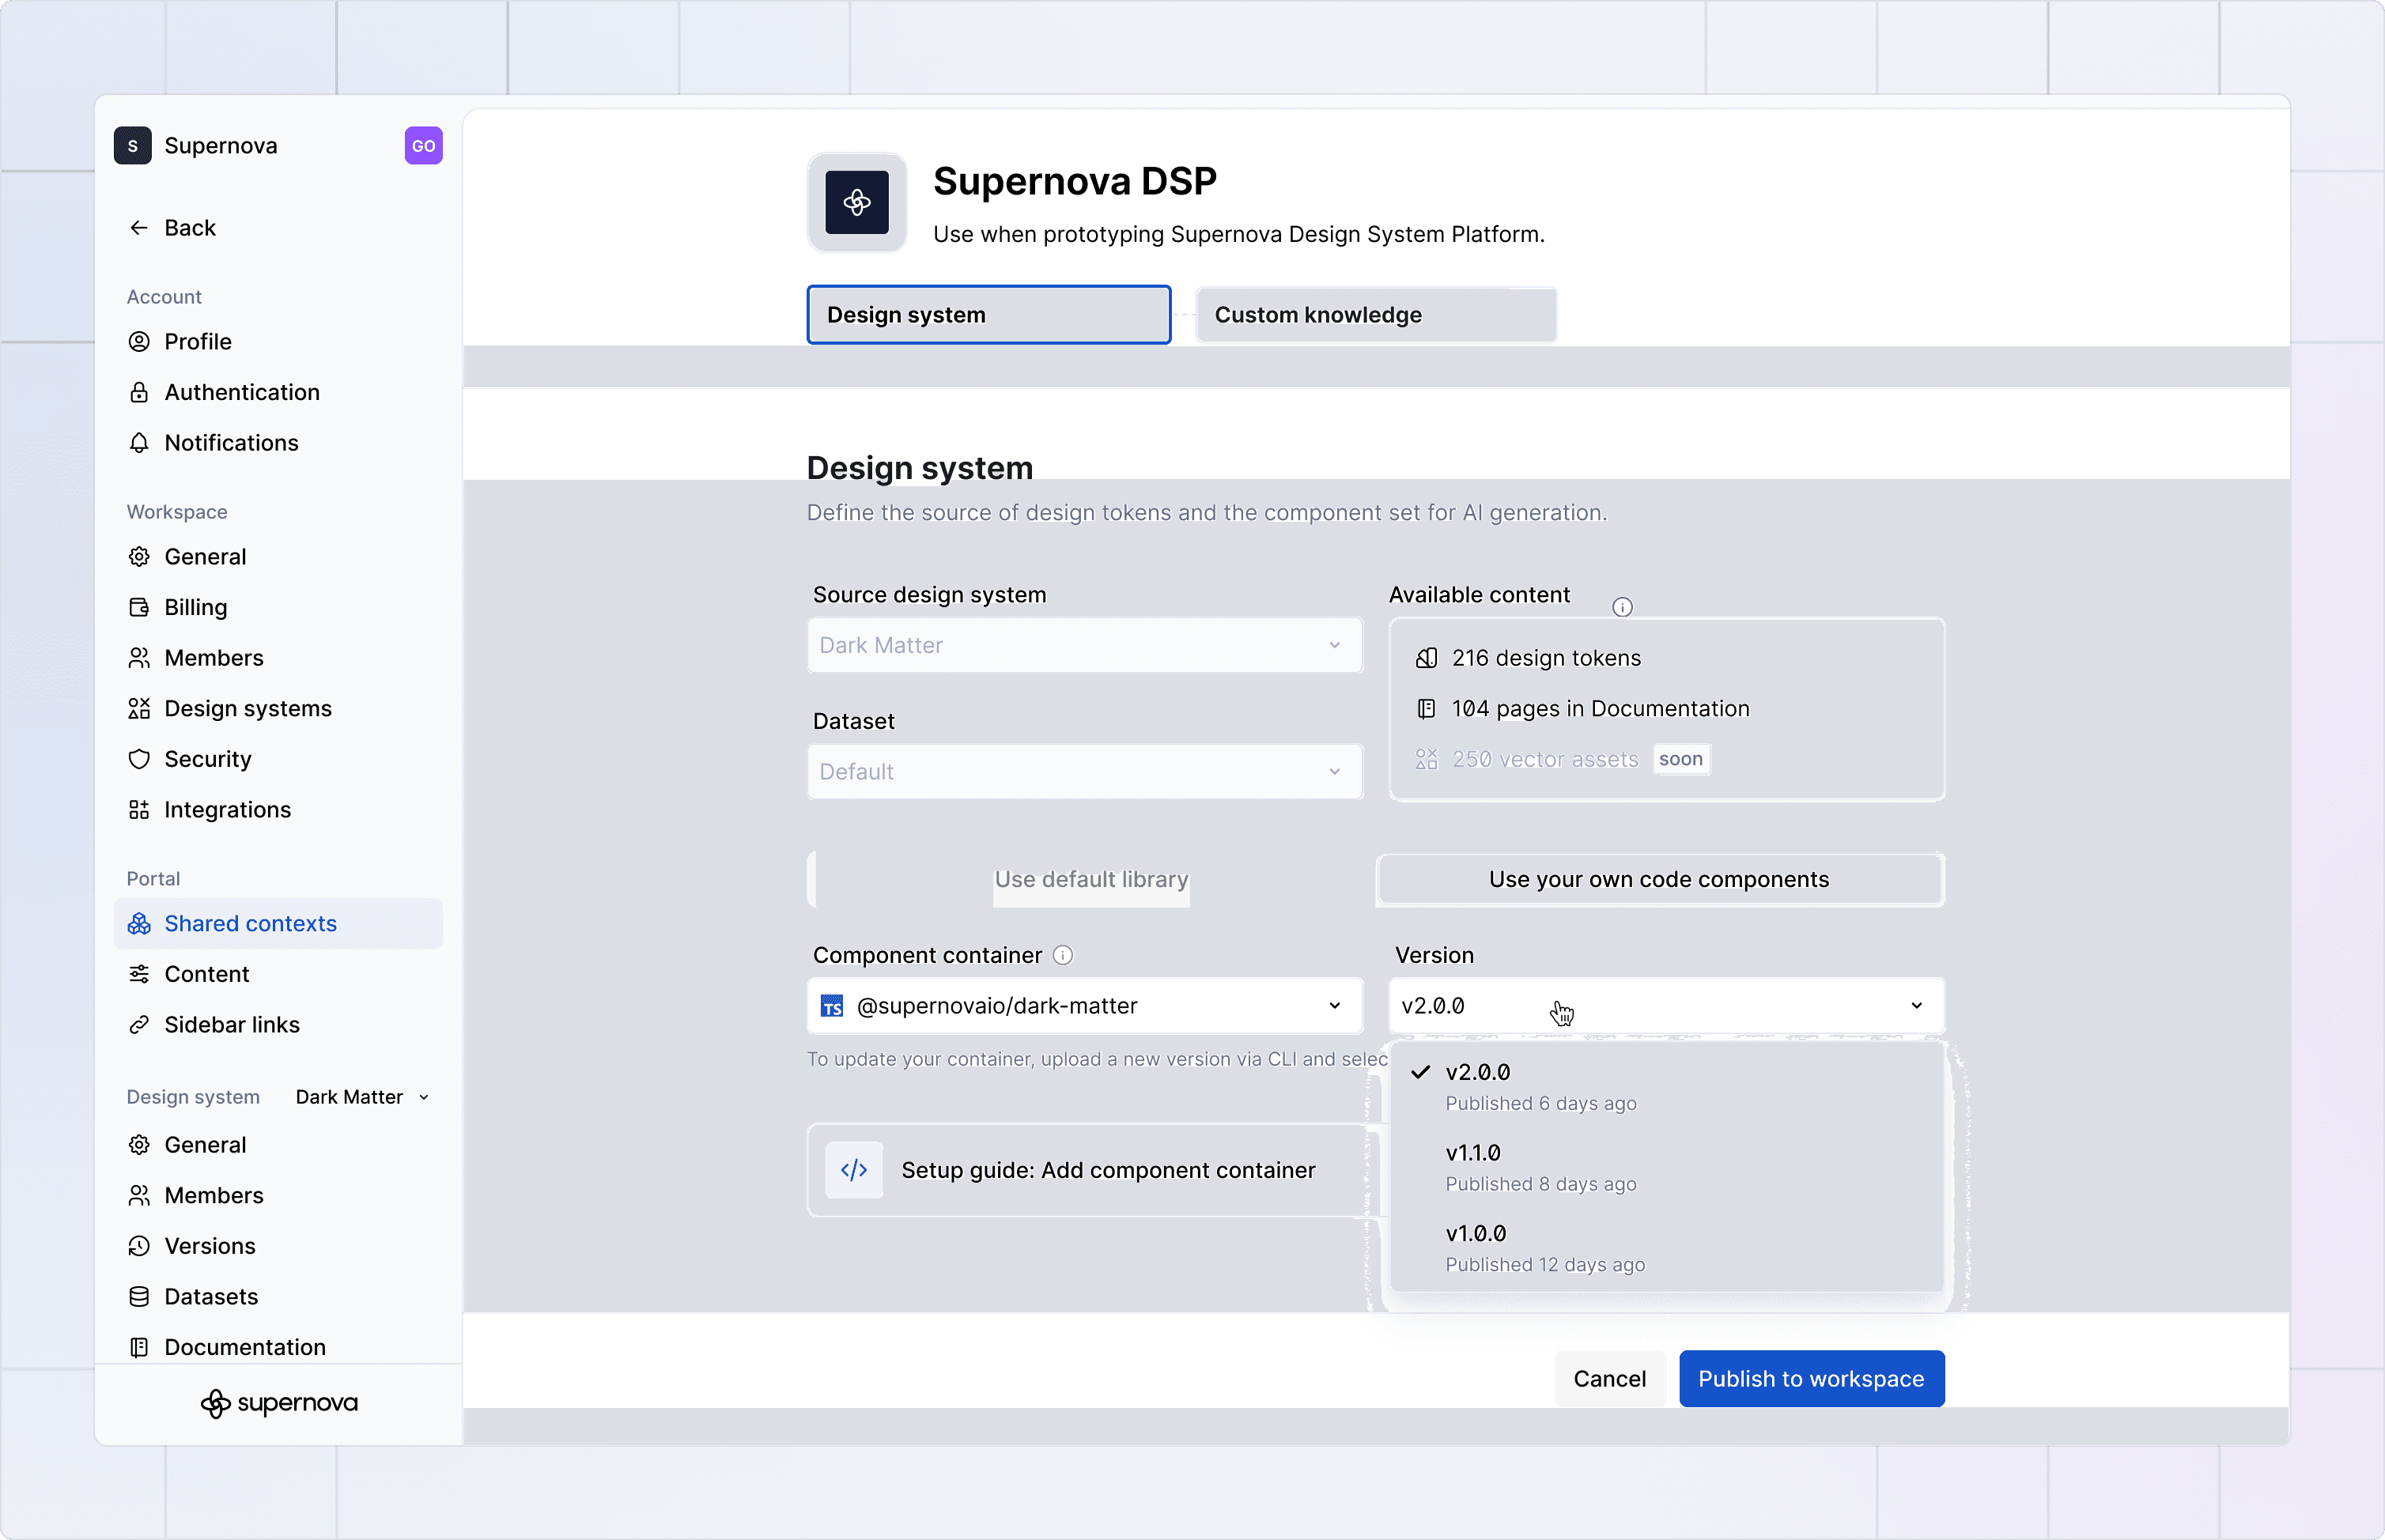Click the Authentication lock icon

click(x=139, y=392)
